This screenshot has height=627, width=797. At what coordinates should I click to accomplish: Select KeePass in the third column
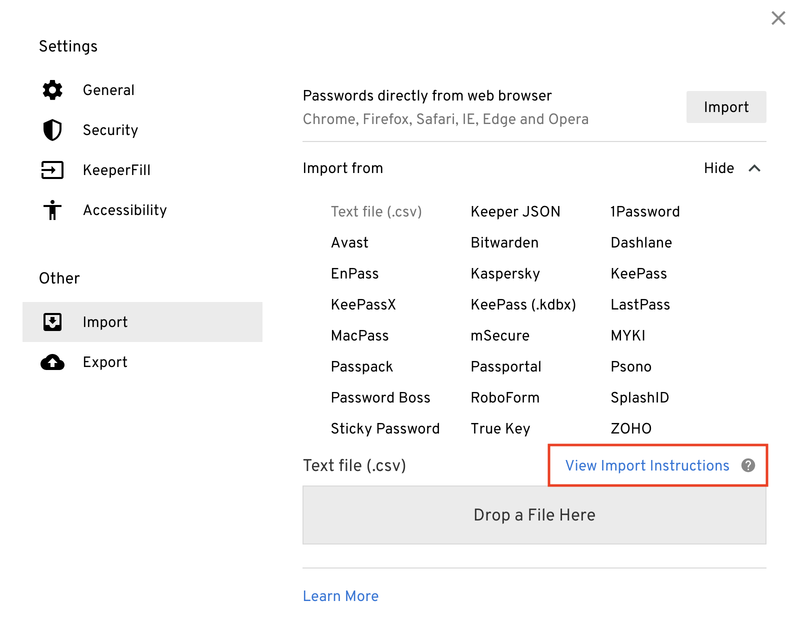click(x=639, y=273)
